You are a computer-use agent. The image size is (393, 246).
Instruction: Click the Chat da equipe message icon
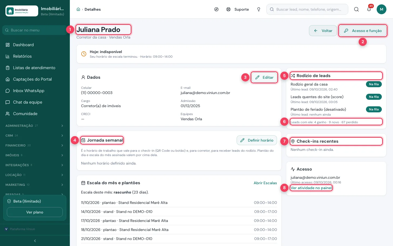click(8, 102)
